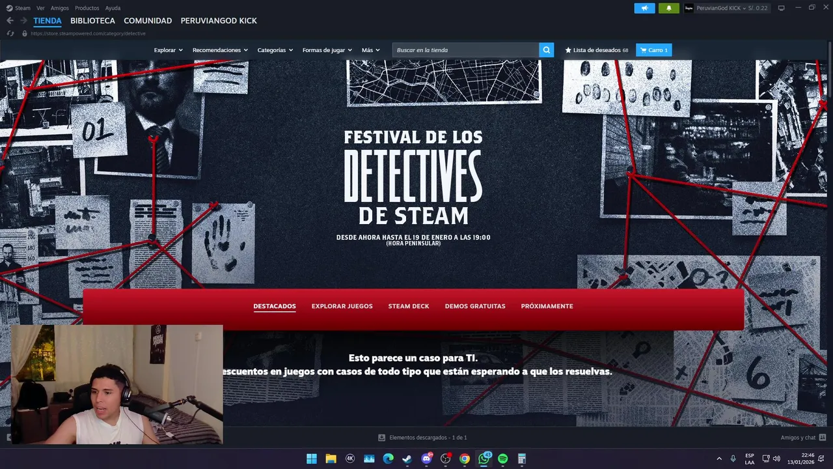This screenshot has width=833, height=469.
Task: Click the Festival de los Detectives logo
Action: (413, 177)
